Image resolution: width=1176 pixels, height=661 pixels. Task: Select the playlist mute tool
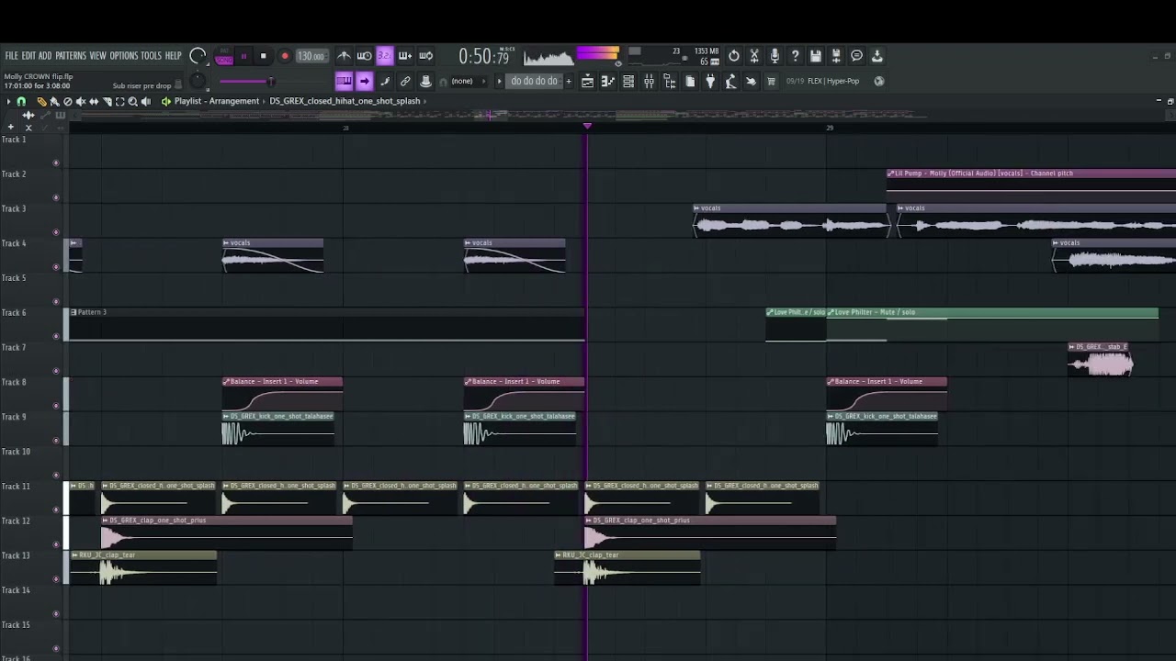(x=81, y=101)
